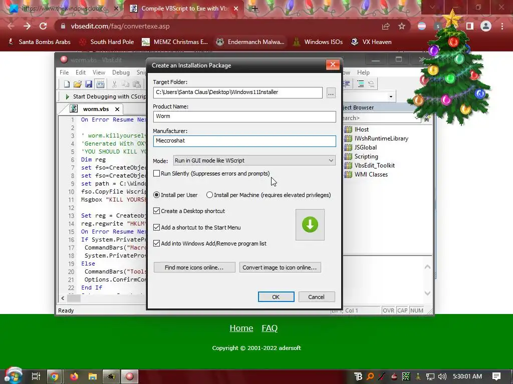This screenshot has width=513, height=384.
Task: Open the Home link on webpage
Action: (x=241, y=328)
